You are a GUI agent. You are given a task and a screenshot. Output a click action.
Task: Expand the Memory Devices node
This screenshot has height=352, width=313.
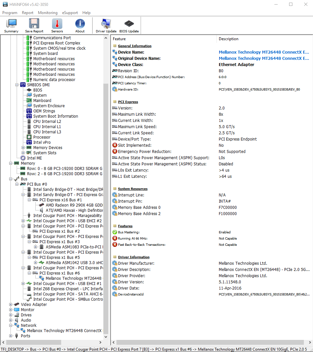[x=23, y=148]
